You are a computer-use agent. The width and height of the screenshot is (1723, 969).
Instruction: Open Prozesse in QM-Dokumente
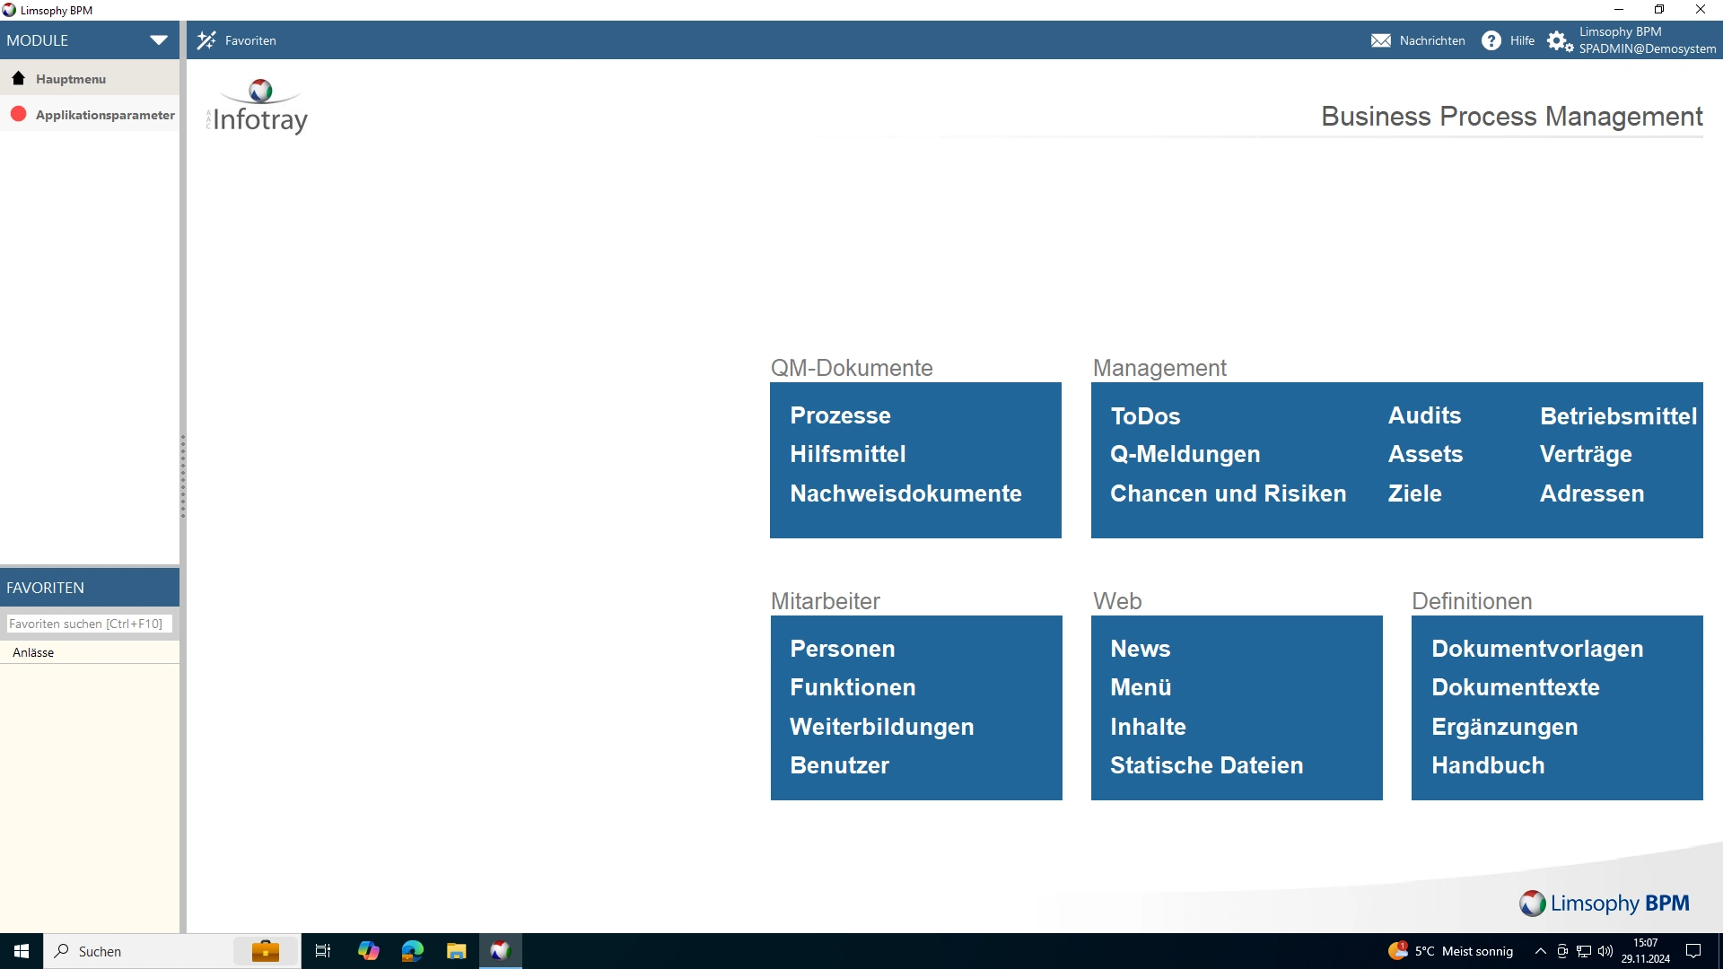(x=840, y=415)
